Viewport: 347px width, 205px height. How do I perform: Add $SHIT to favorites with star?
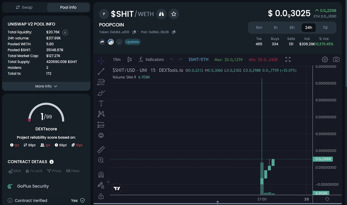[174, 14]
